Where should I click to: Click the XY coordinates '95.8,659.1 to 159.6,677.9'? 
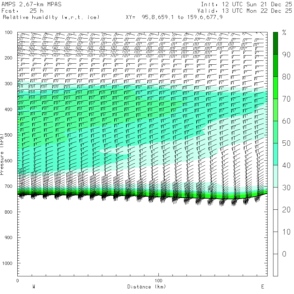182,17
